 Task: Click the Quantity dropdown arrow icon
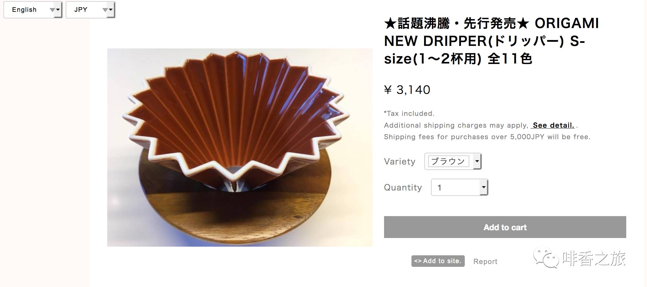pos(484,187)
